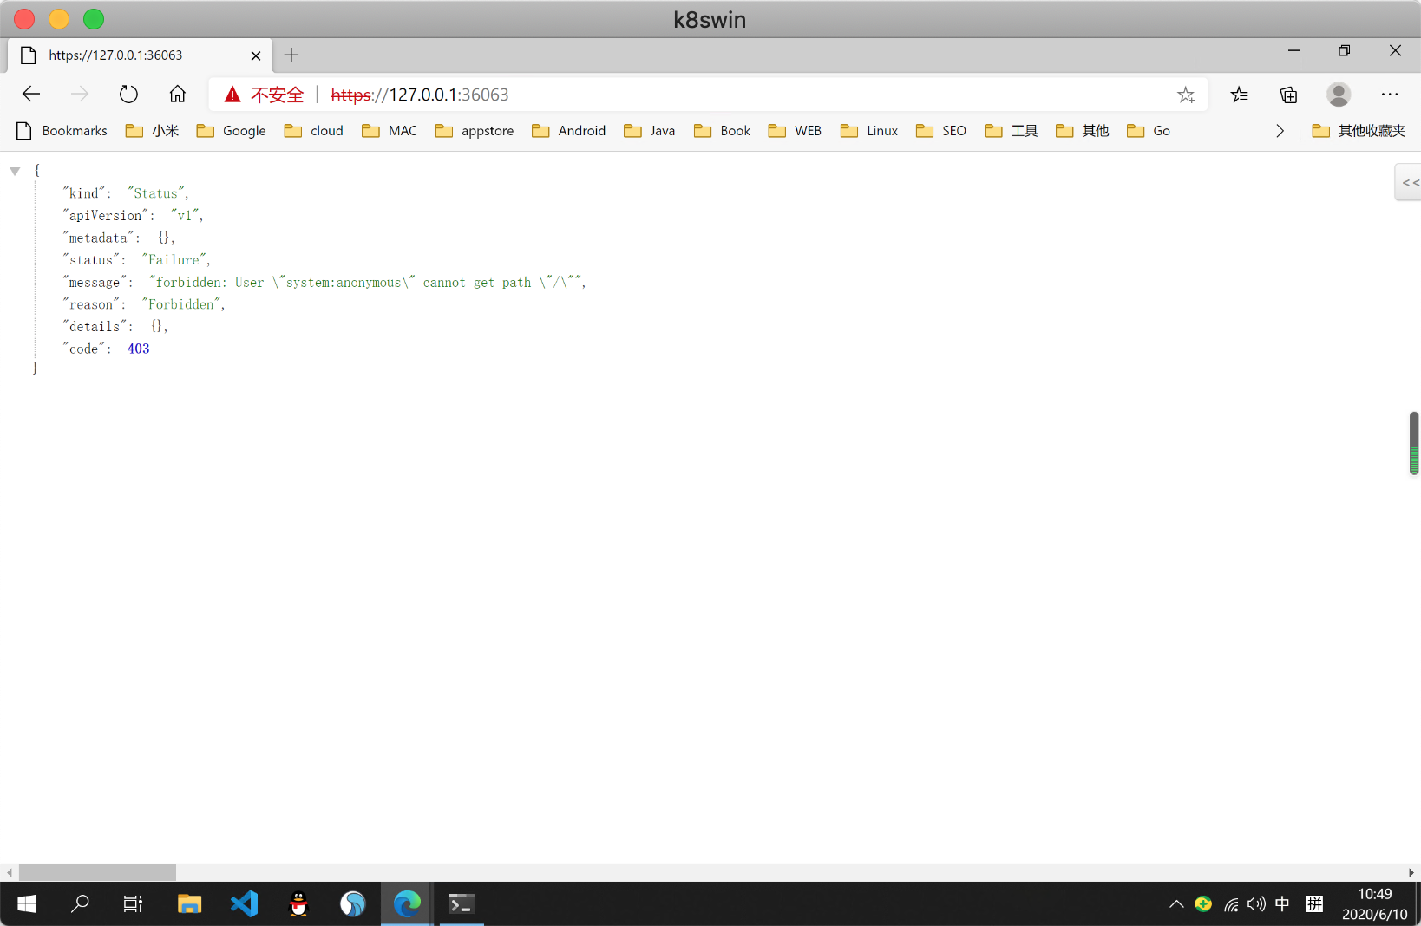Add this page to favorites star

pos(1186,95)
